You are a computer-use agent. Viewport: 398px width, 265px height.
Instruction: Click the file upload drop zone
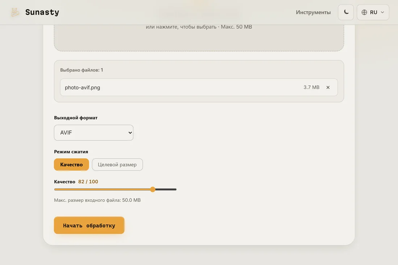click(199, 38)
